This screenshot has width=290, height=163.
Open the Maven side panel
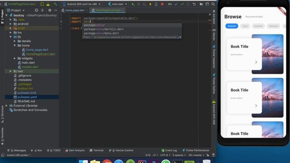coord(214,34)
